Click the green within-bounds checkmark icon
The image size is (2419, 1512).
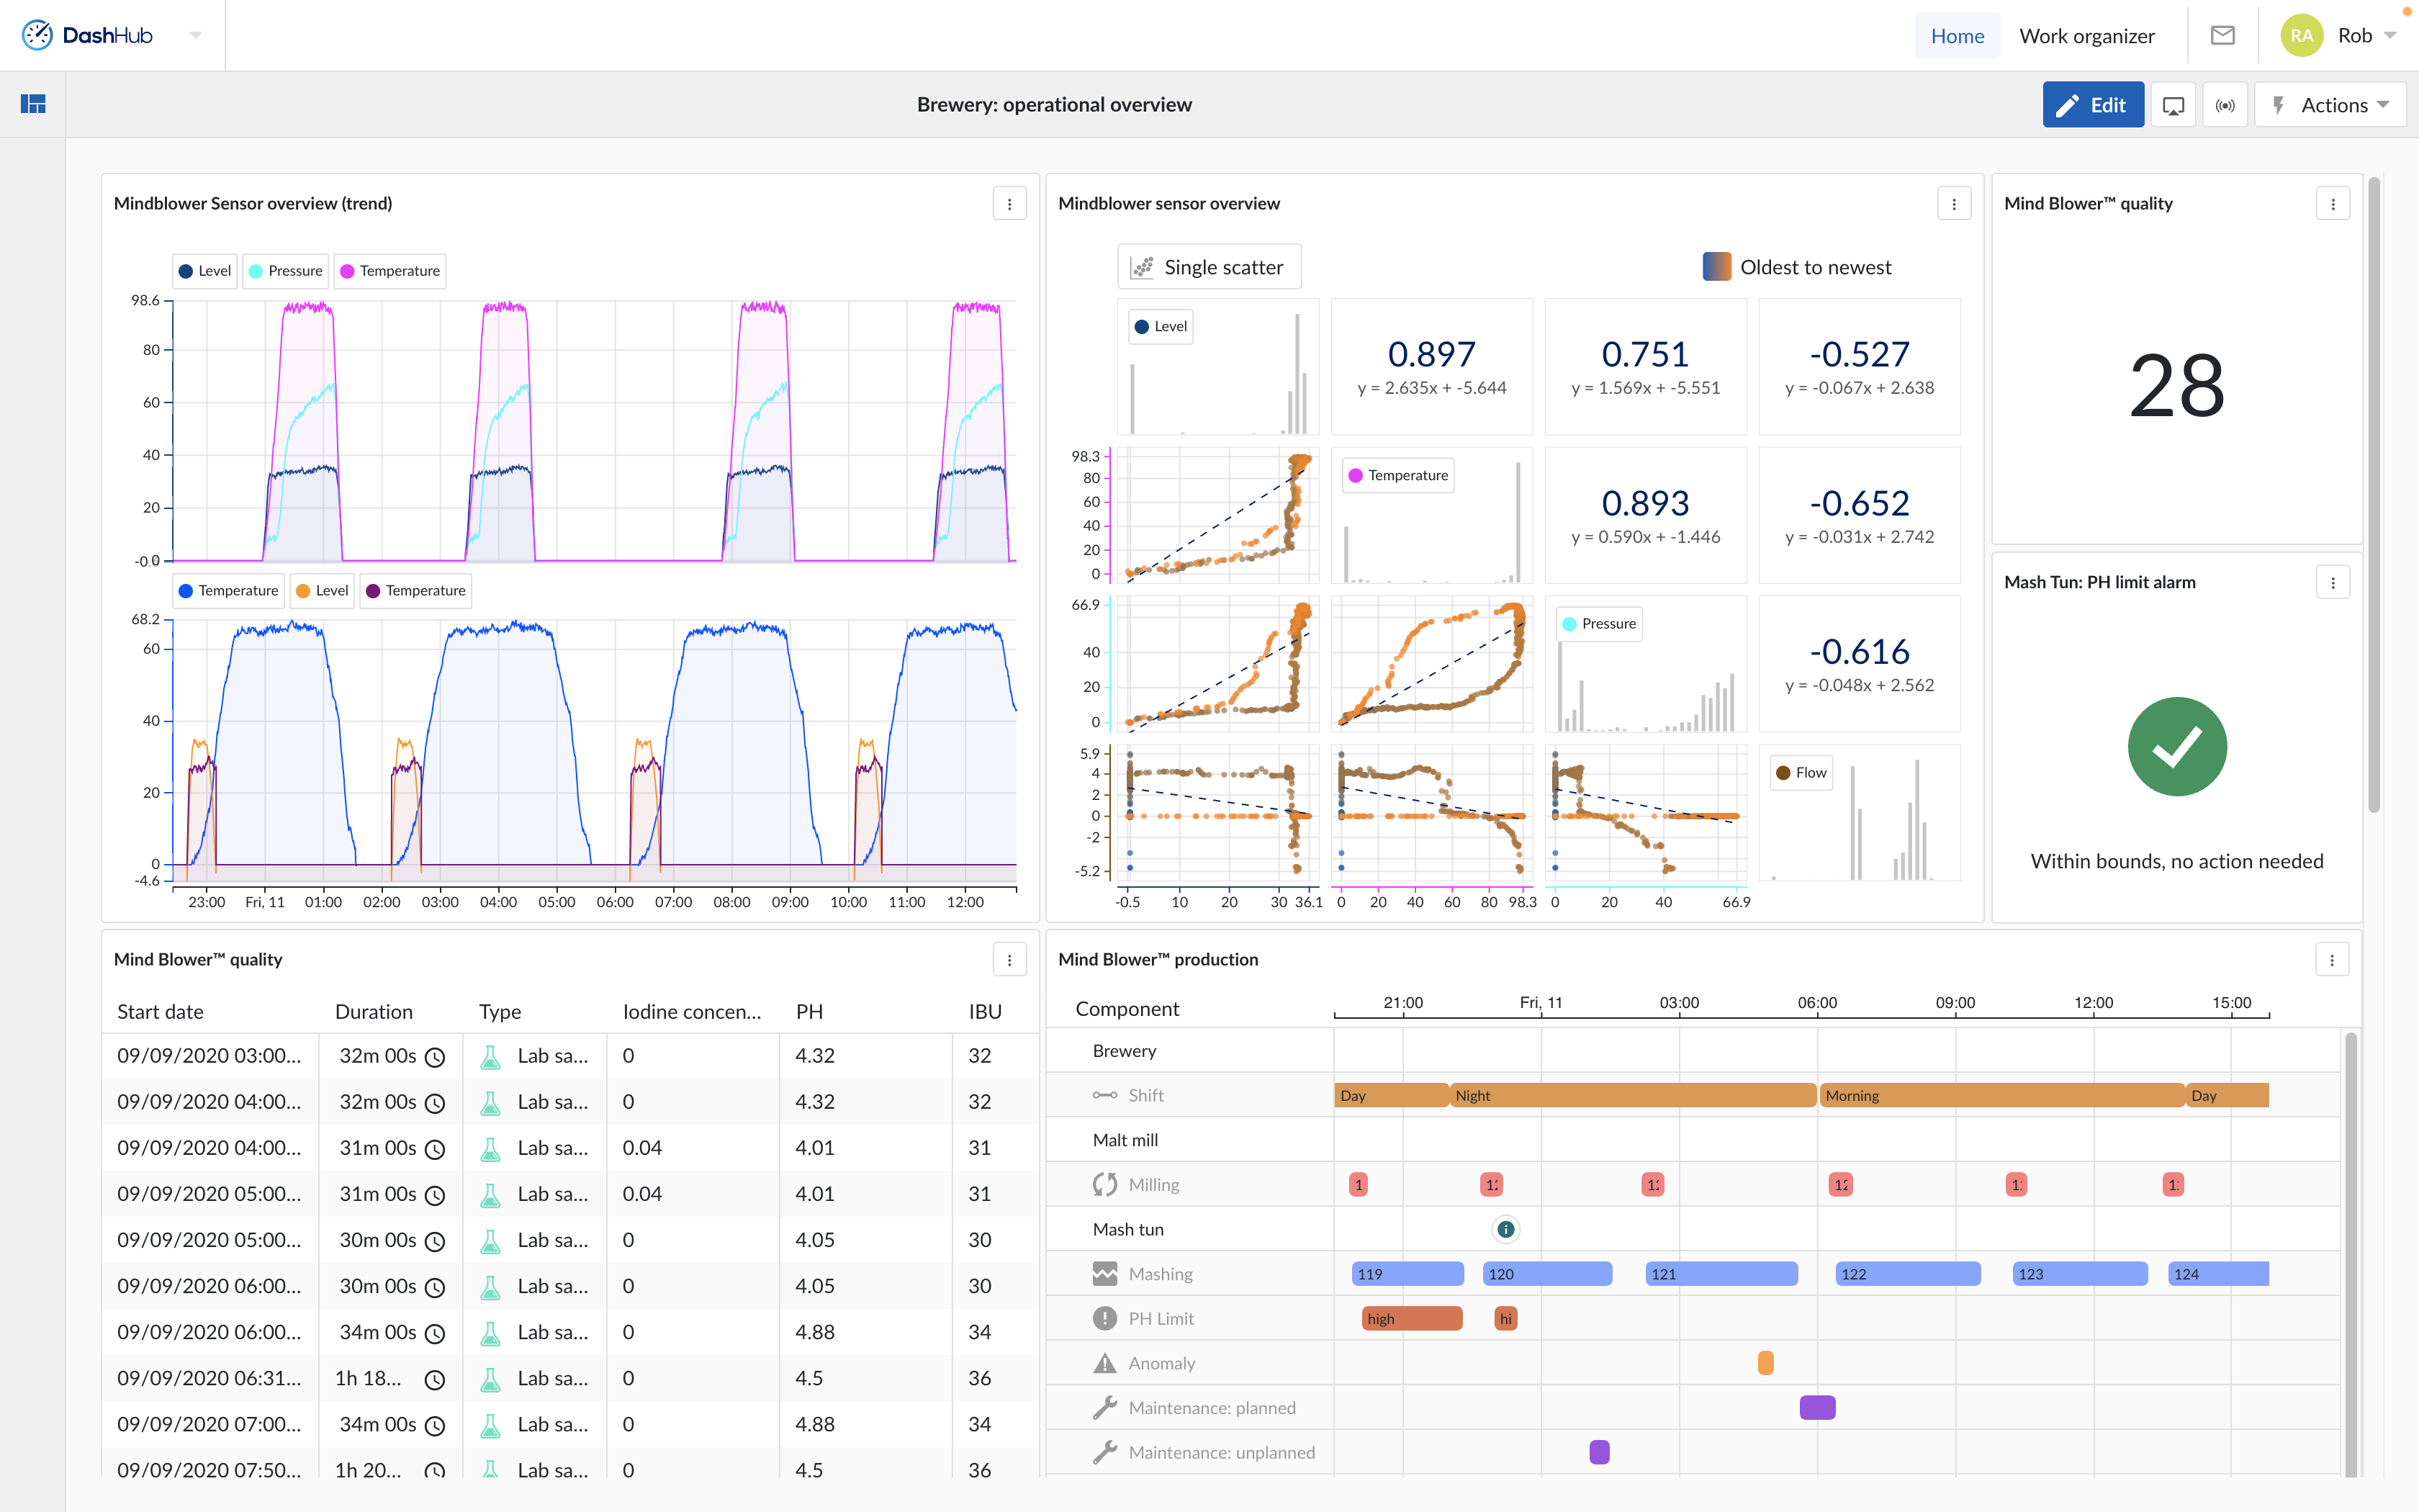coord(2177,746)
